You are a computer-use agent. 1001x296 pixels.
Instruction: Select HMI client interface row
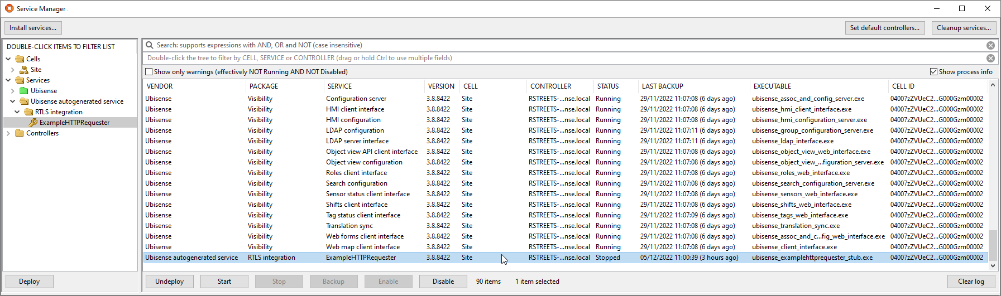tap(566, 109)
